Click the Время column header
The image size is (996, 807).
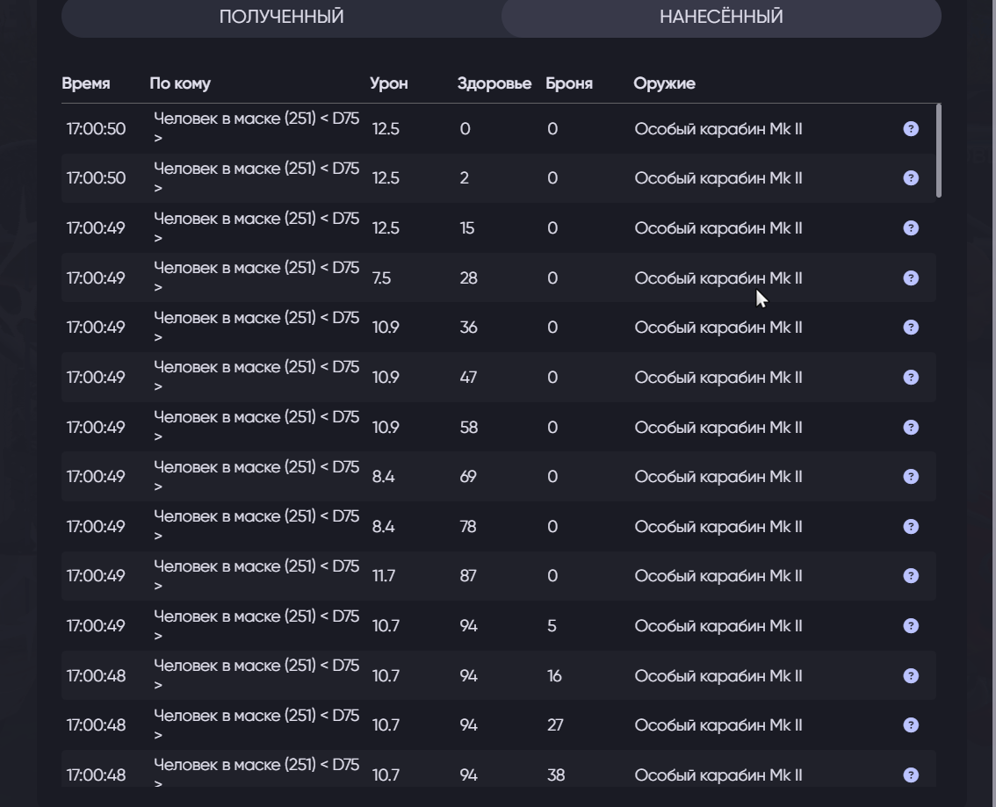(86, 83)
